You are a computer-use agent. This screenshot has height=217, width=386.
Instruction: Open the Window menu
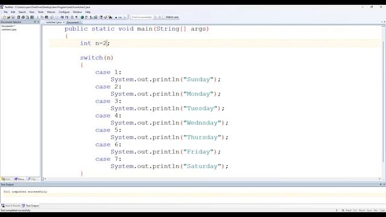pos(77,12)
